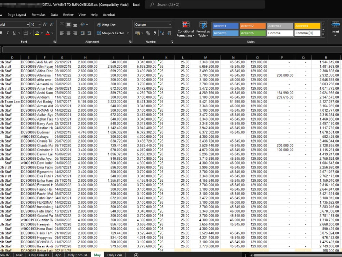This screenshot has width=342, height=257.
Task: Open the Font Color dropdown arrow
Action: 52,33
